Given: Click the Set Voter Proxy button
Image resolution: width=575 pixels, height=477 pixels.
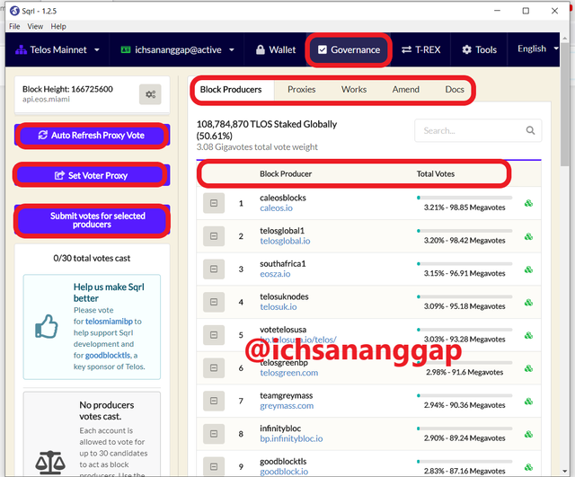Looking at the screenshot, I should [92, 176].
